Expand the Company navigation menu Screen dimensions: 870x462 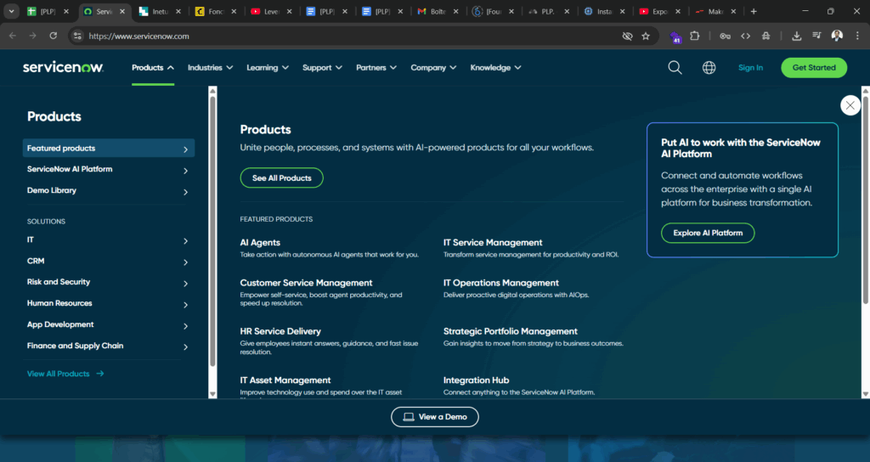433,68
